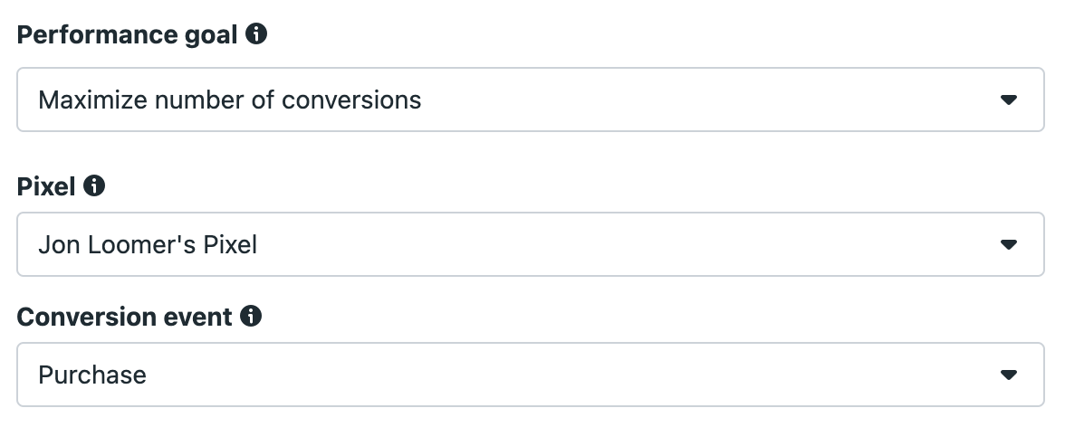Click the Conversion event heading label
The height and width of the screenshot is (427, 1065).
tap(124, 317)
